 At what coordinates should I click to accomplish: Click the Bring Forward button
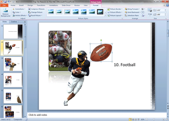tap(133, 9)
